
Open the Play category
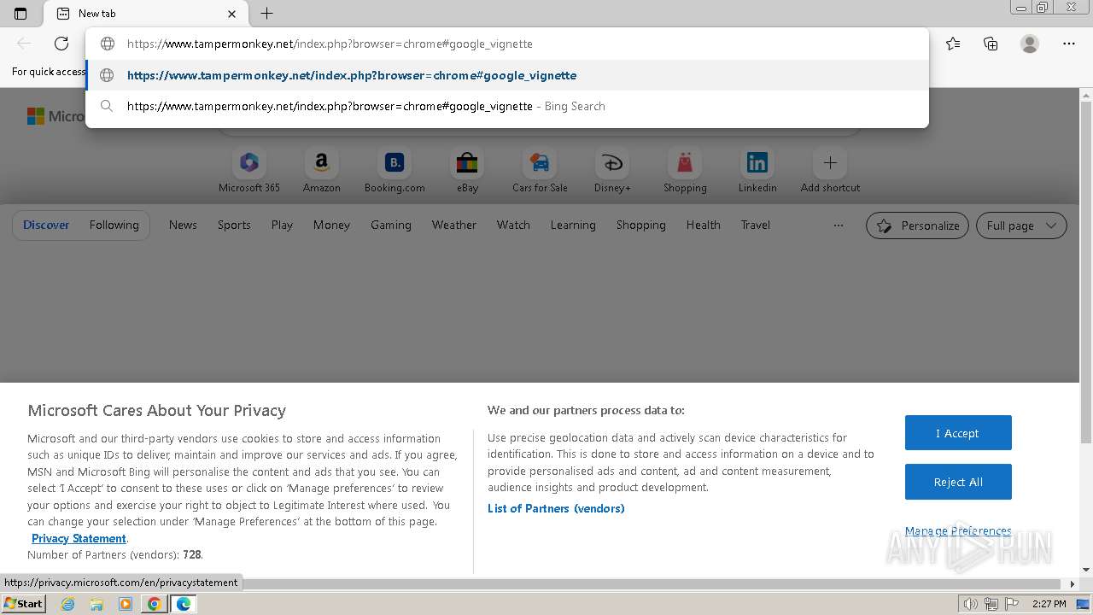point(282,225)
